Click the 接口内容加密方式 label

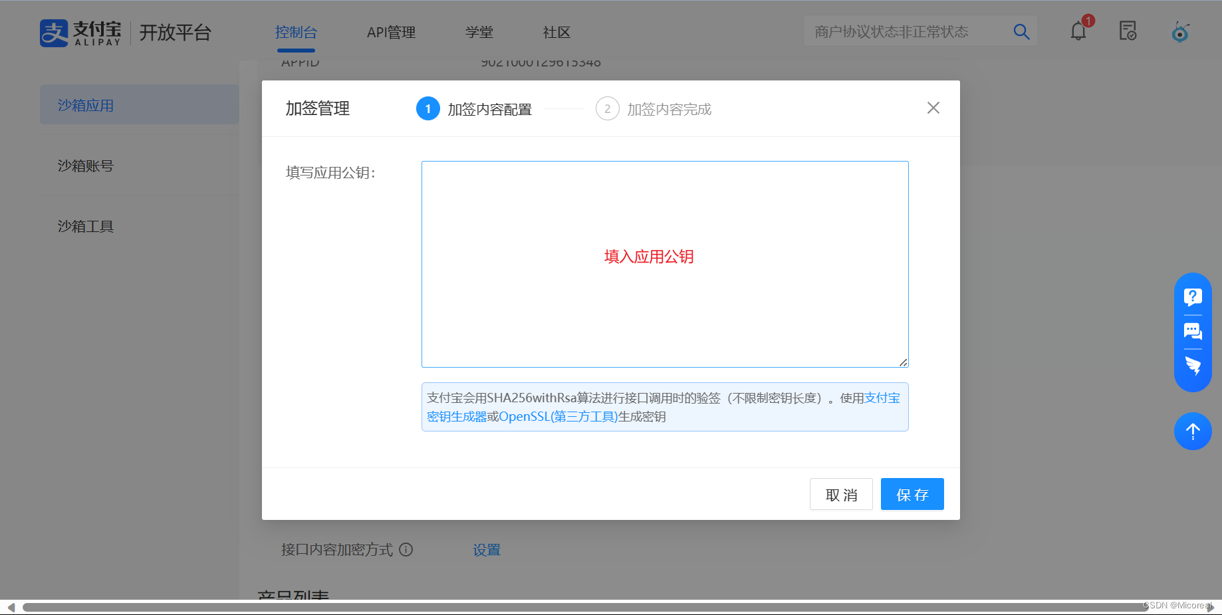coord(337,550)
